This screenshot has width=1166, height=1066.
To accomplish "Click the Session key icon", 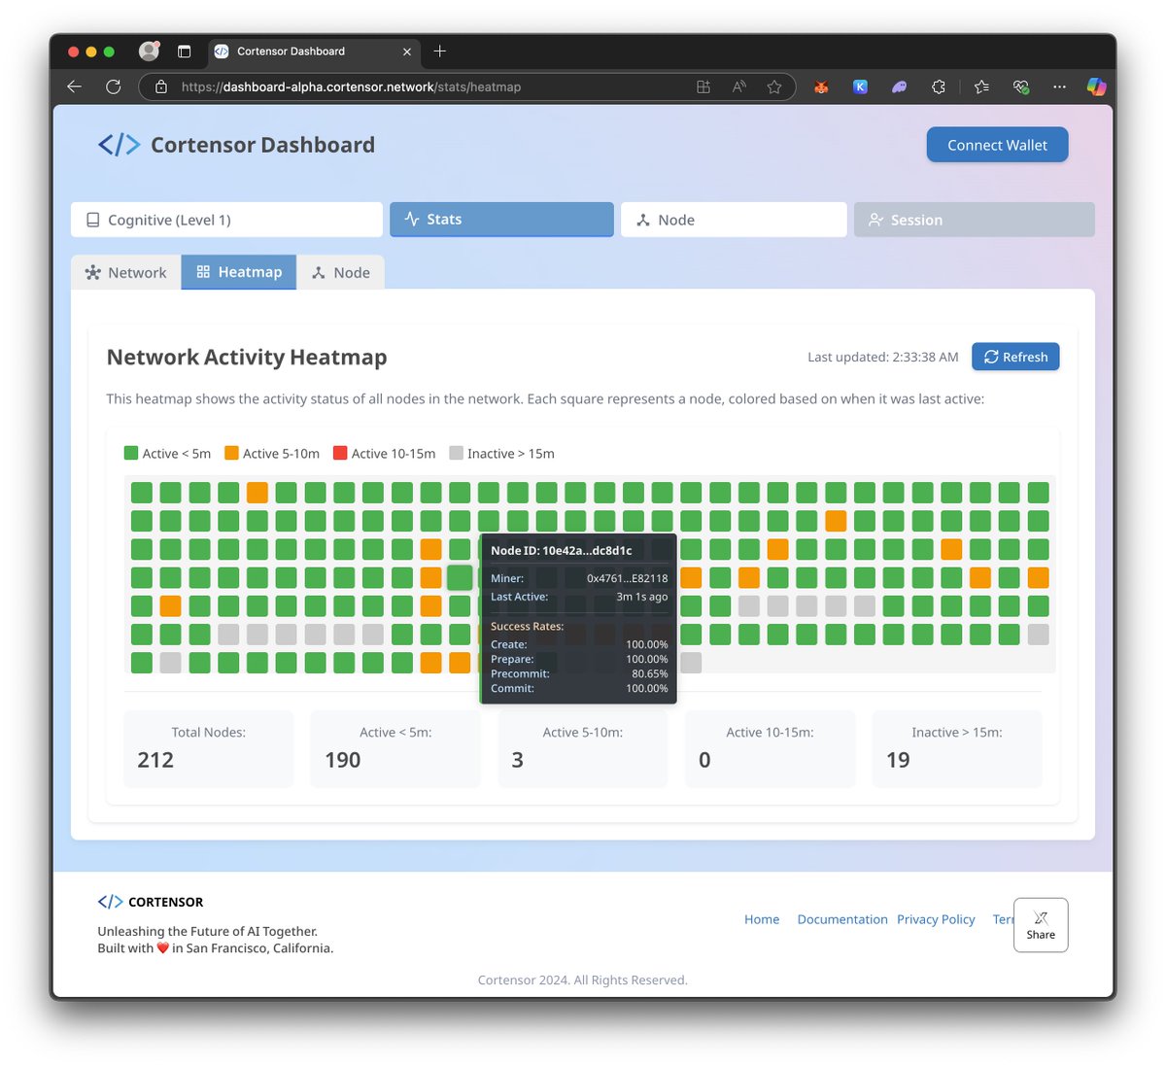I will [x=877, y=220].
